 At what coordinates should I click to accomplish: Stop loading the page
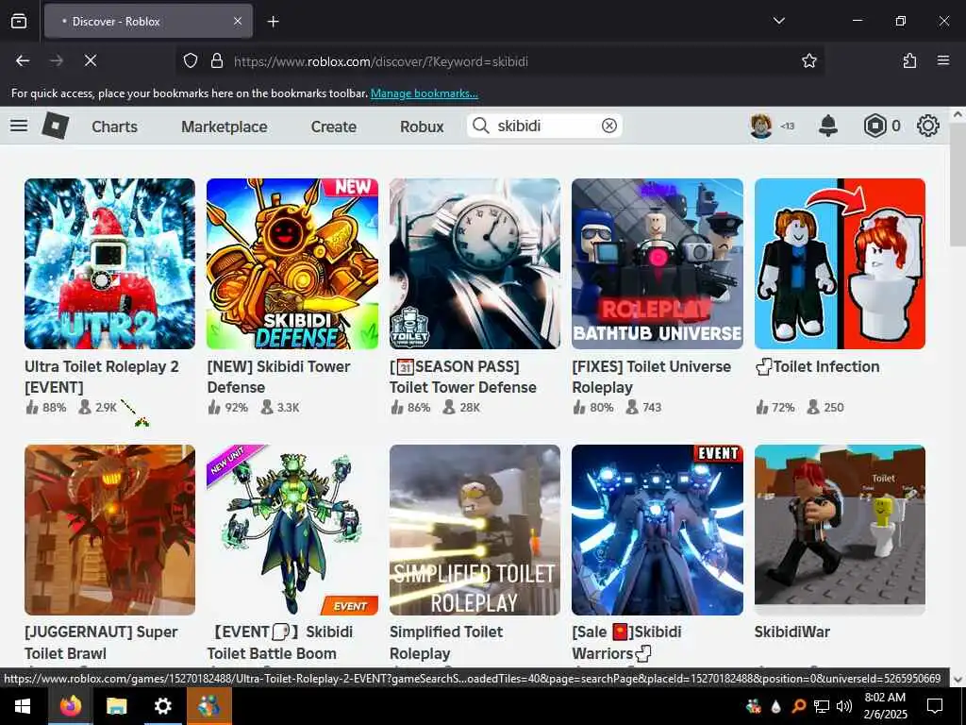pyautogui.click(x=90, y=60)
